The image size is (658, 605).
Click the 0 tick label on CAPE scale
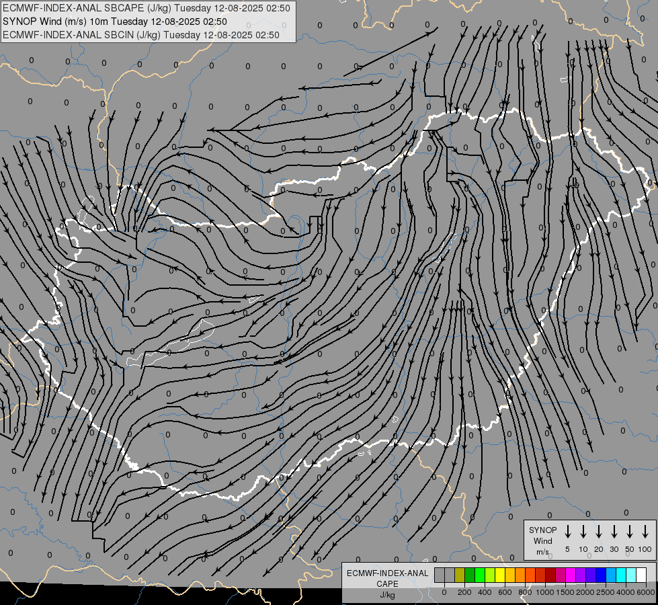[x=444, y=592]
